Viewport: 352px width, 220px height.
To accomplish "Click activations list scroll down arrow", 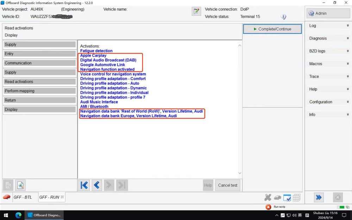I will tap(240, 173).
